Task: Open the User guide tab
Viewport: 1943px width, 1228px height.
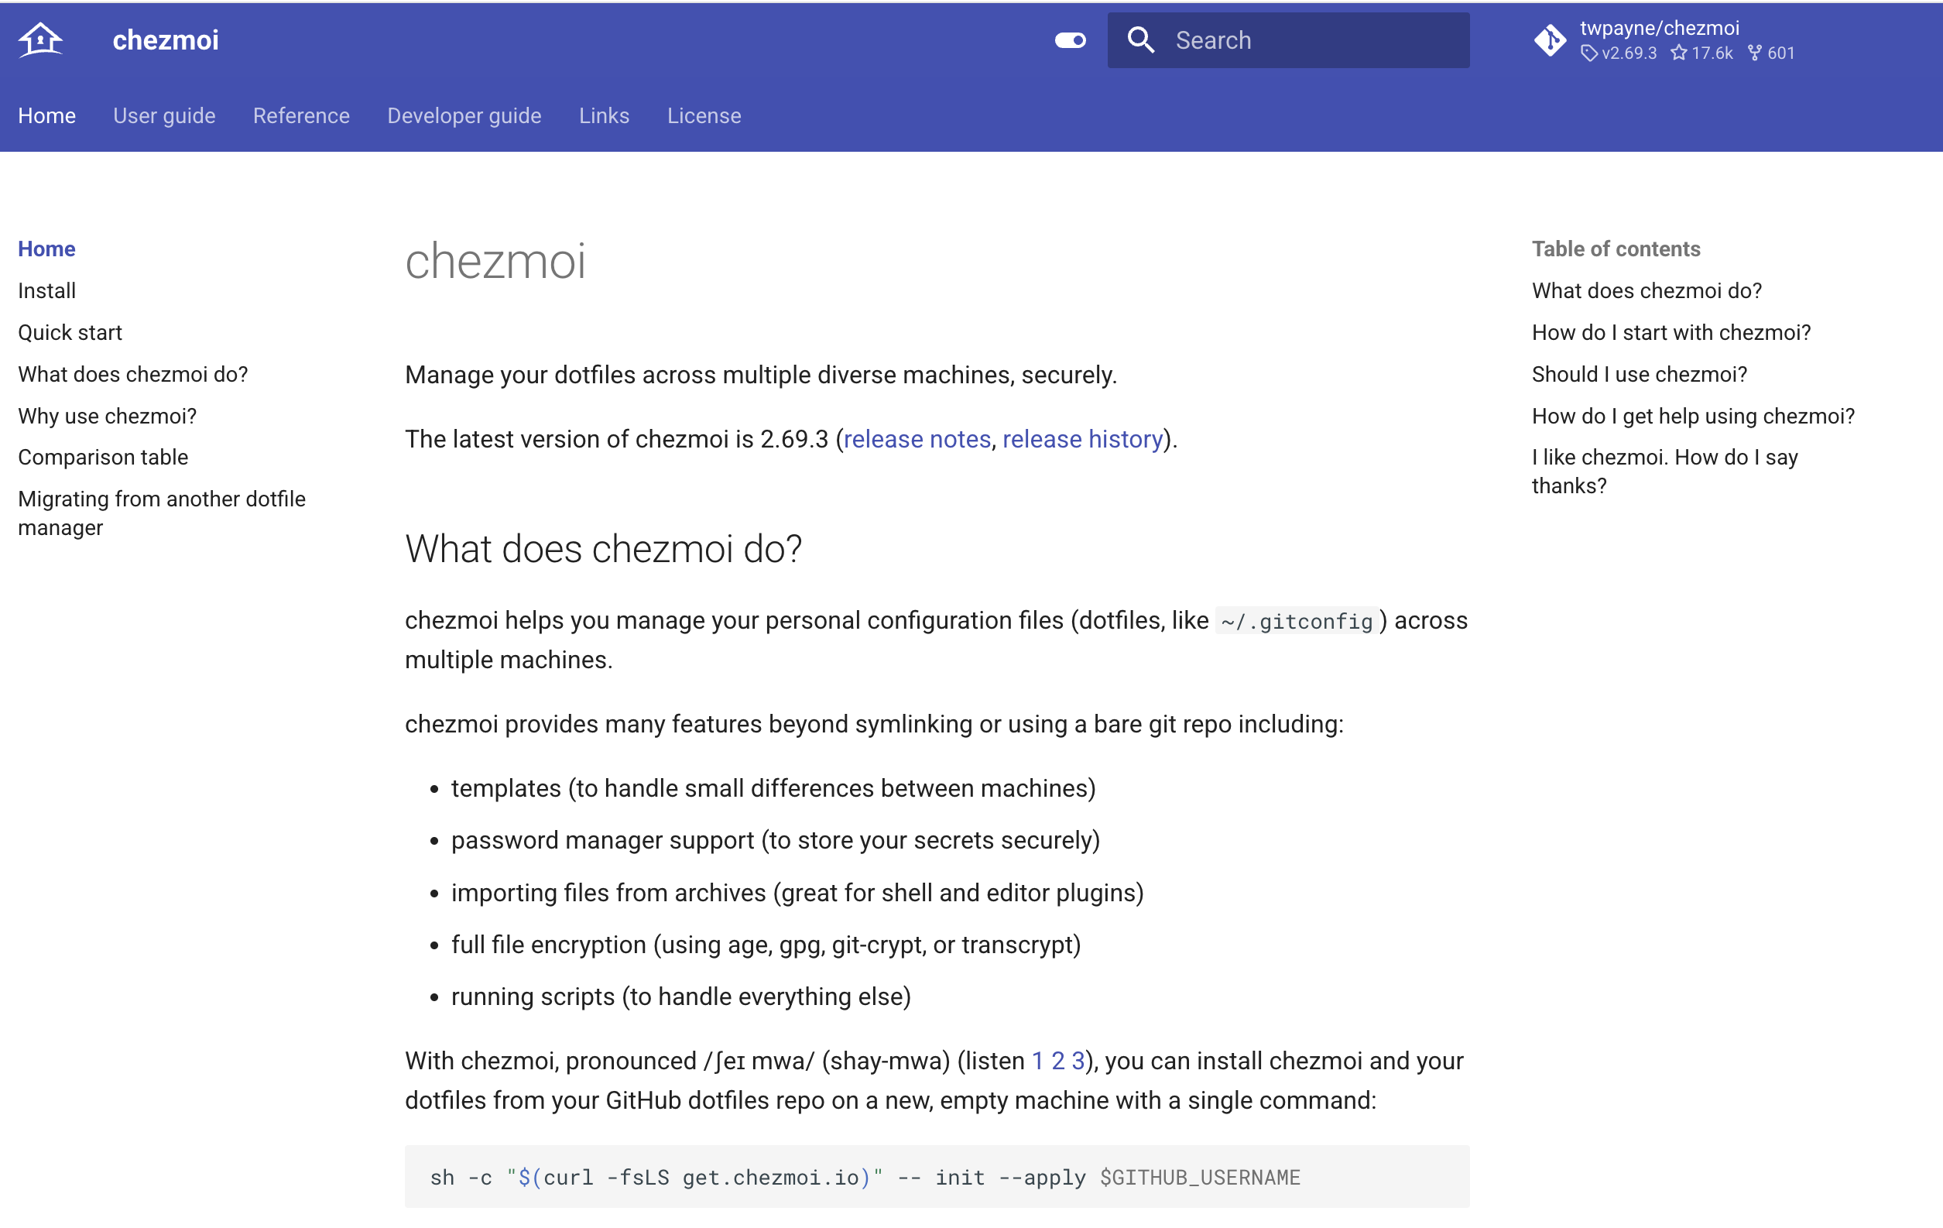Action: click(164, 115)
